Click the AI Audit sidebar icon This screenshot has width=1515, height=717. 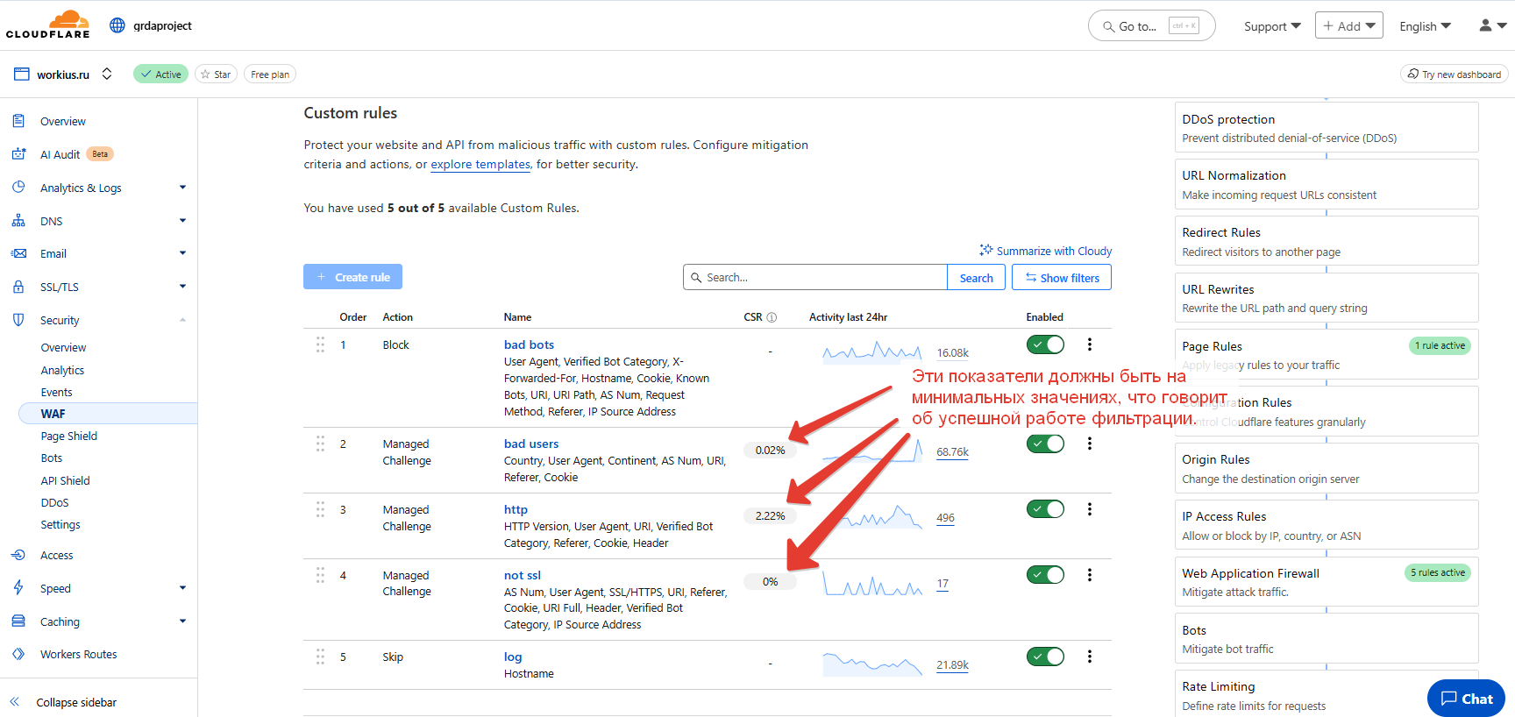pyautogui.click(x=18, y=154)
